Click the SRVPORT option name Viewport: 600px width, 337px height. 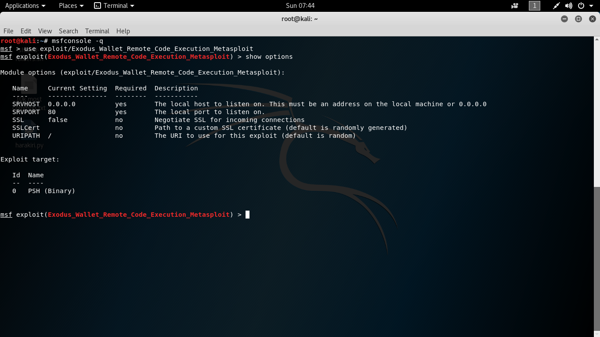tap(26, 112)
